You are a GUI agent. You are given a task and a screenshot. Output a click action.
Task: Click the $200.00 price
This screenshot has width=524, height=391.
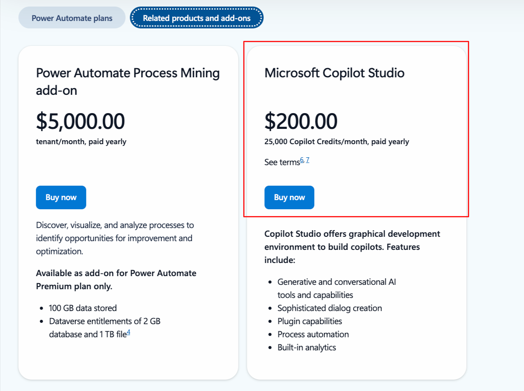(301, 121)
